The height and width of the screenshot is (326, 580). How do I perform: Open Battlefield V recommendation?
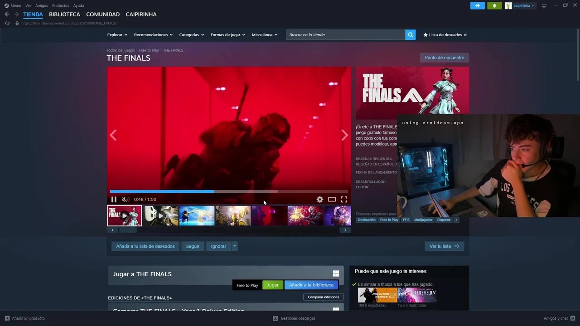(x=417, y=295)
